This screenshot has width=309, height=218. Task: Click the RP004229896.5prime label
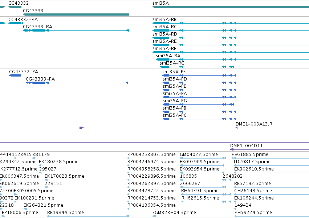(x=151, y=176)
